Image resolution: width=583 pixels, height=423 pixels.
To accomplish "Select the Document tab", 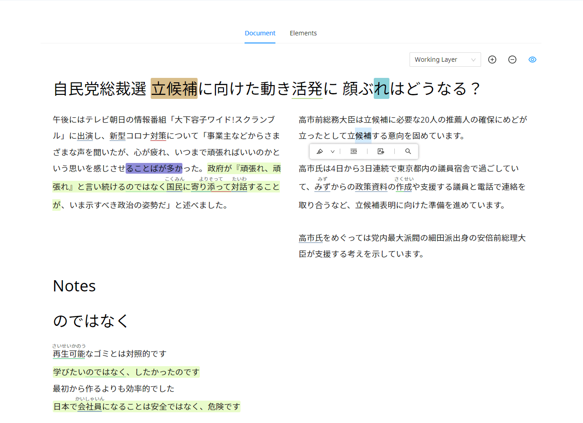I will point(260,33).
